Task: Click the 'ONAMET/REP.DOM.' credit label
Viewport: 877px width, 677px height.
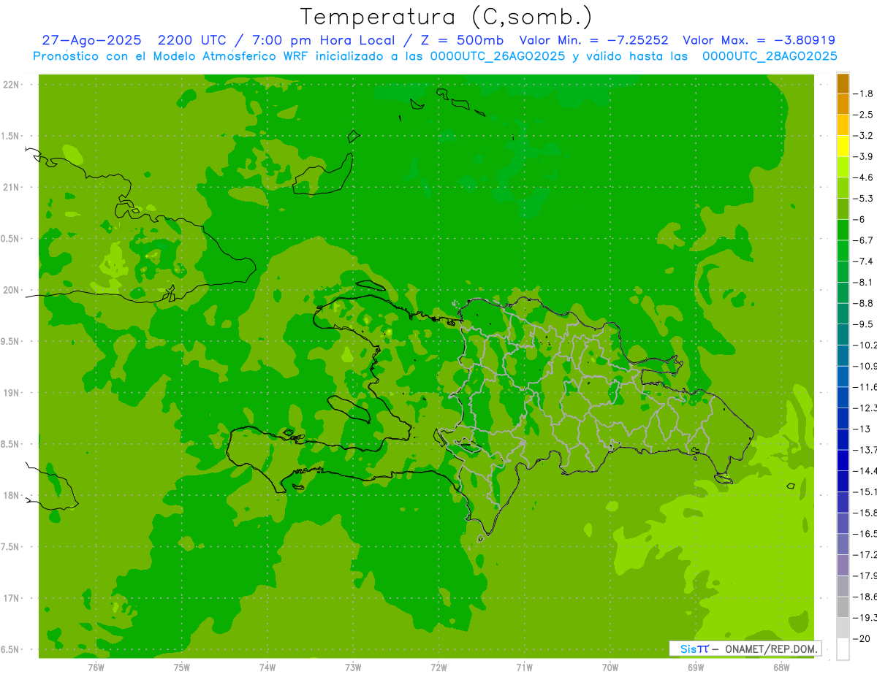Action: point(770,649)
